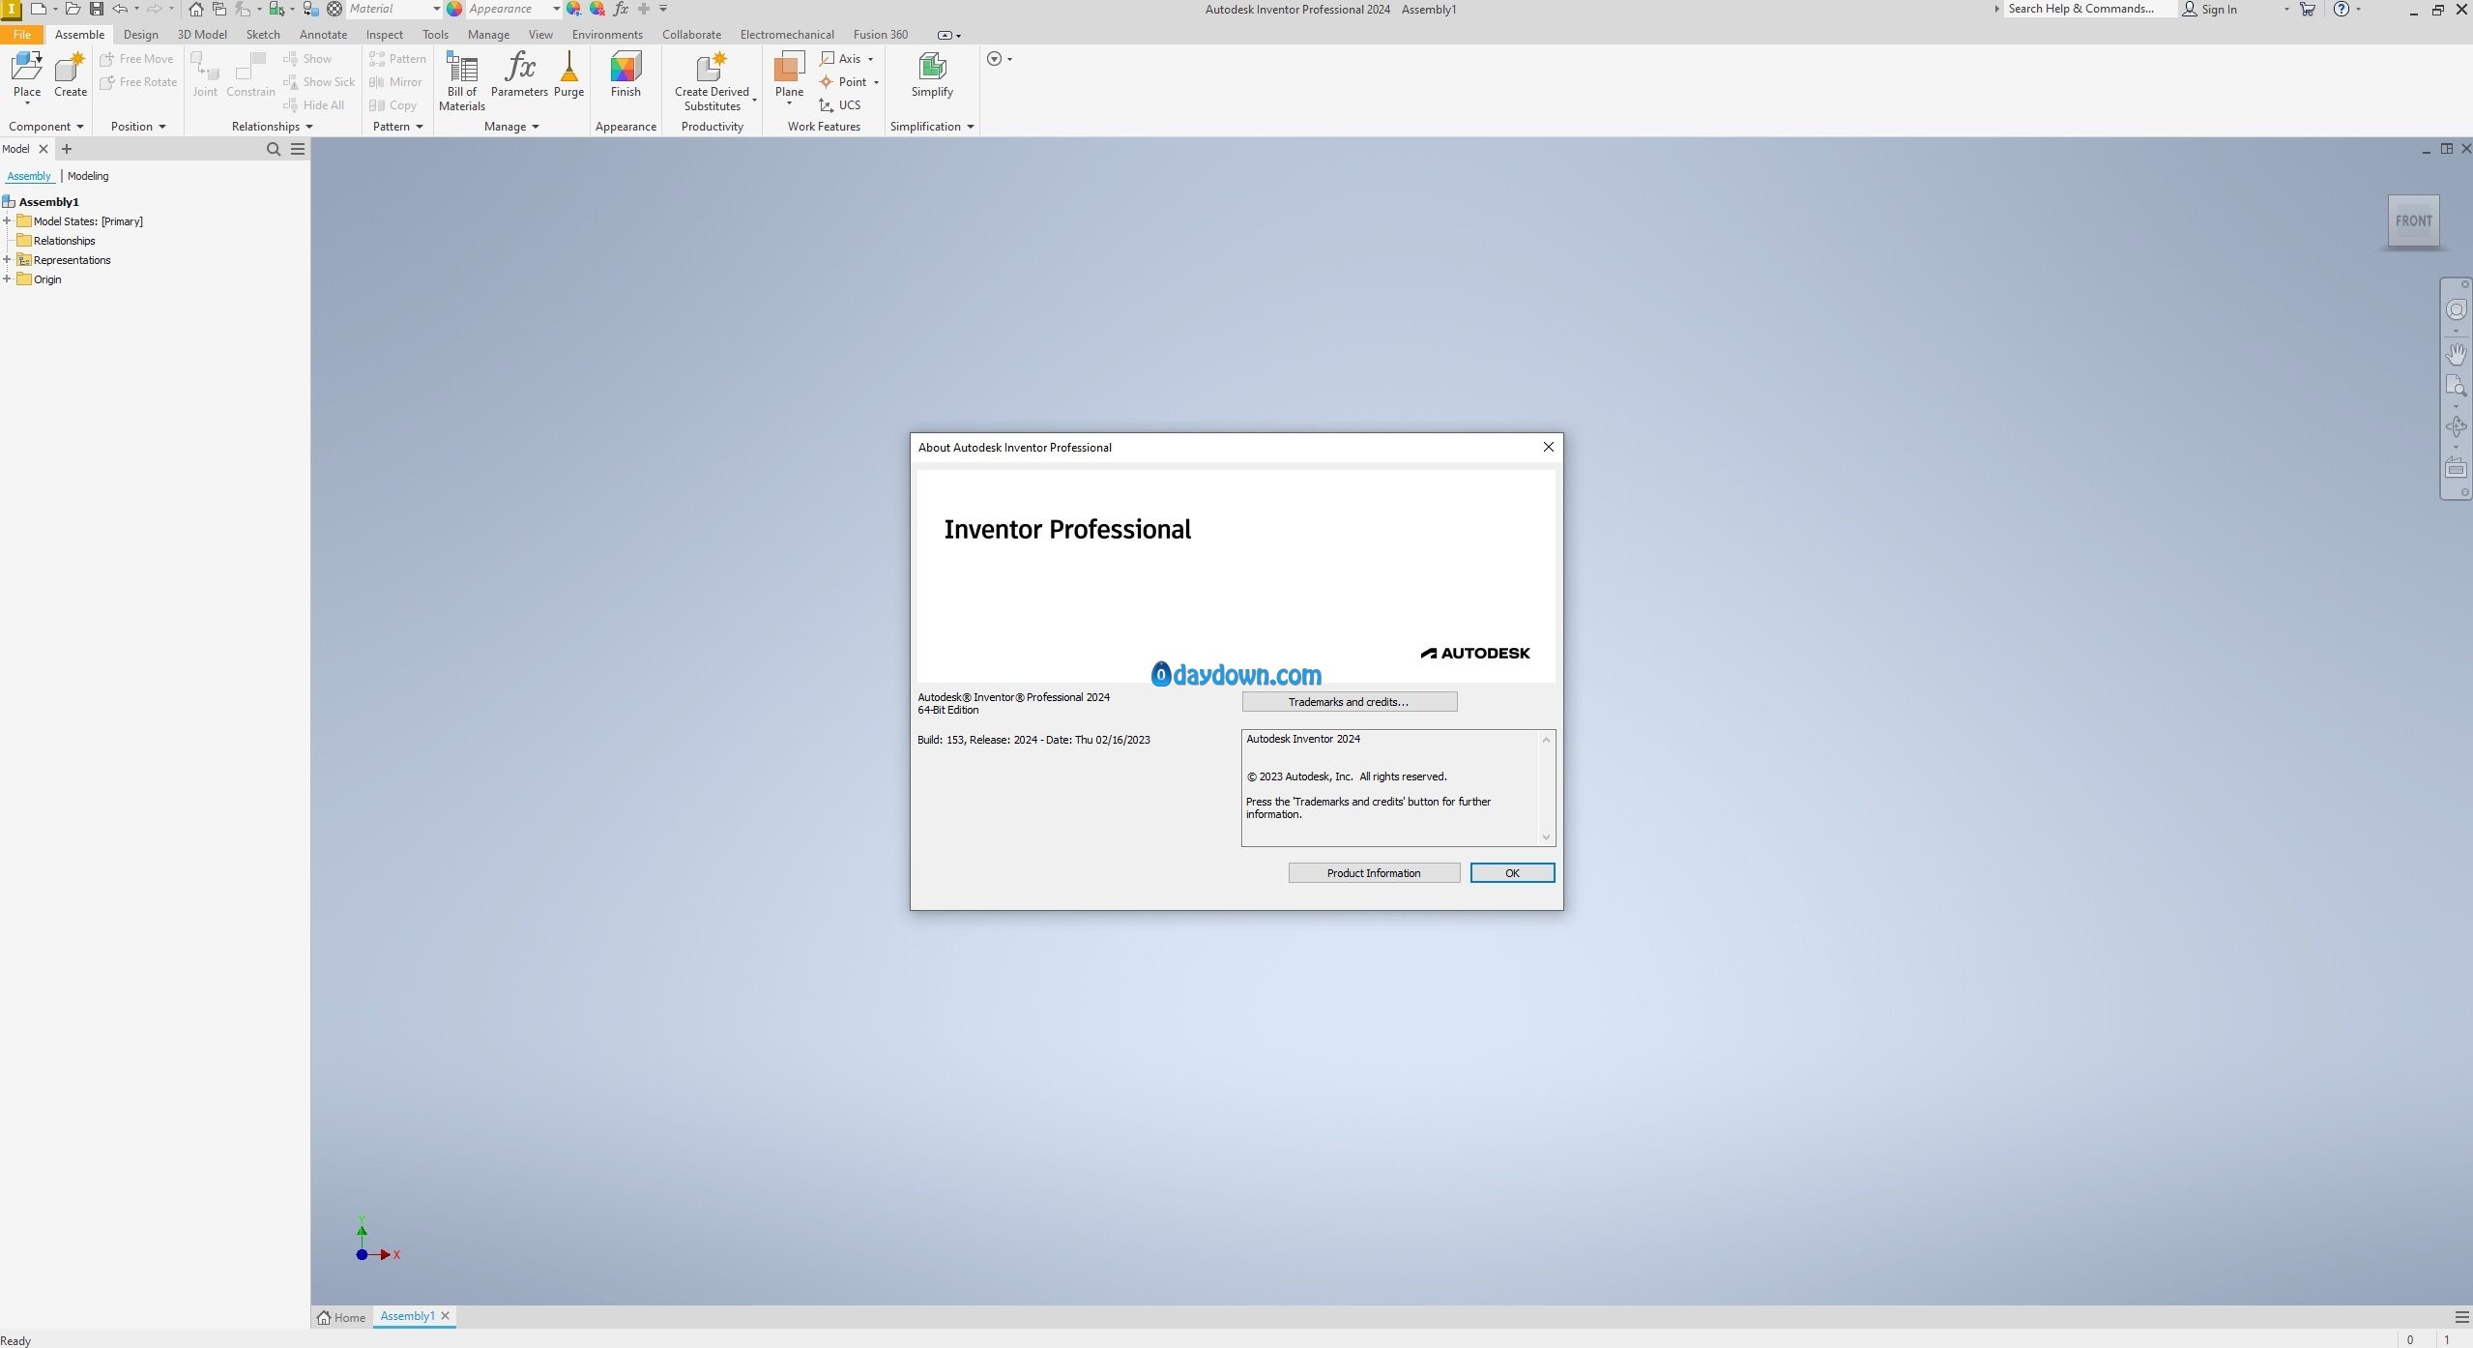Viewport: 2473px width, 1348px height.
Task: Click the Place component icon
Action: (26, 68)
